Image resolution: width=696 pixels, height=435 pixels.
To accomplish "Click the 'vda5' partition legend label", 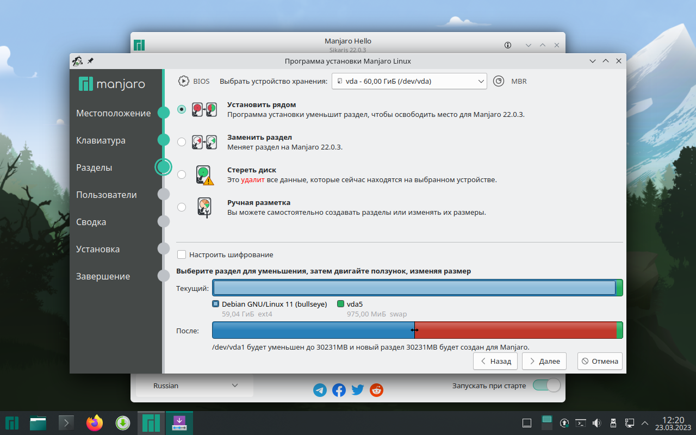I will click(x=355, y=304).
